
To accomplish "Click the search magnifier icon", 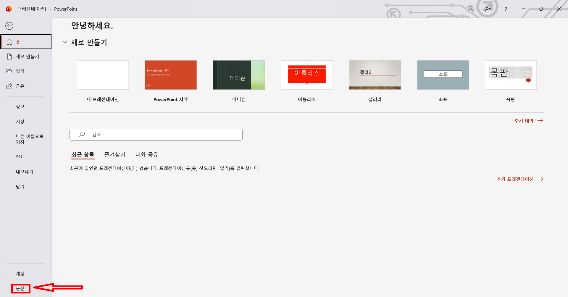I will point(82,135).
